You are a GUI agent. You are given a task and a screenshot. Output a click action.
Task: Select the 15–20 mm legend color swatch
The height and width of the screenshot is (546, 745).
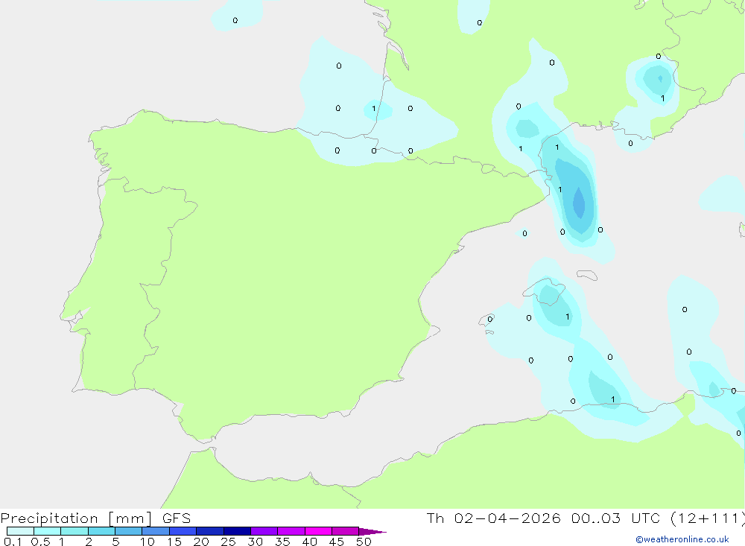[183, 531]
